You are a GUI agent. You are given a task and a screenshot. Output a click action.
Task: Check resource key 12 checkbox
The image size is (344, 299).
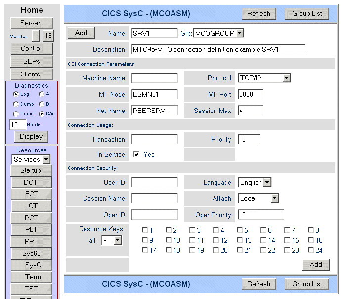[215, 240]
